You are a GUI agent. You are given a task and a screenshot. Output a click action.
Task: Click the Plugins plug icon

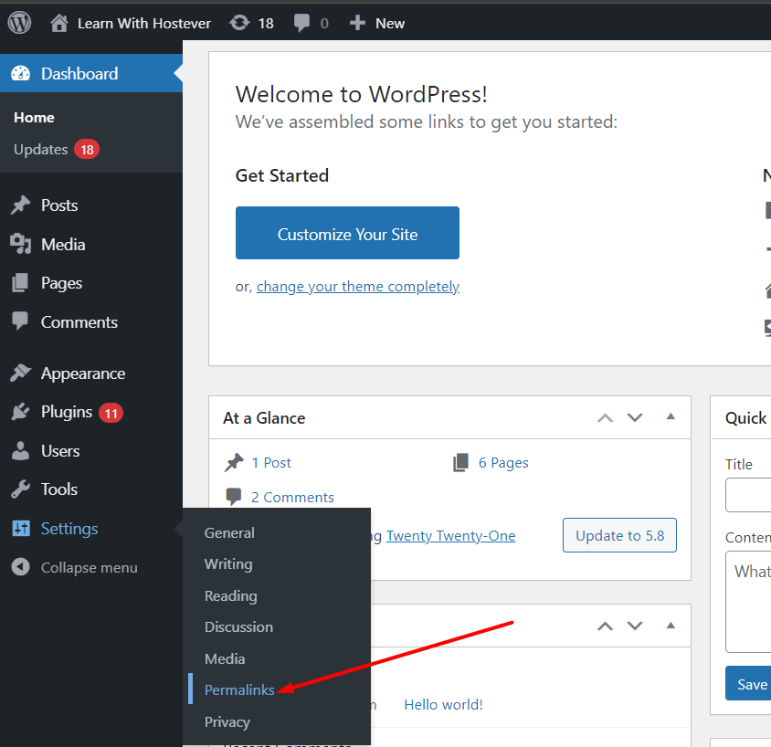tap(20, 412)
